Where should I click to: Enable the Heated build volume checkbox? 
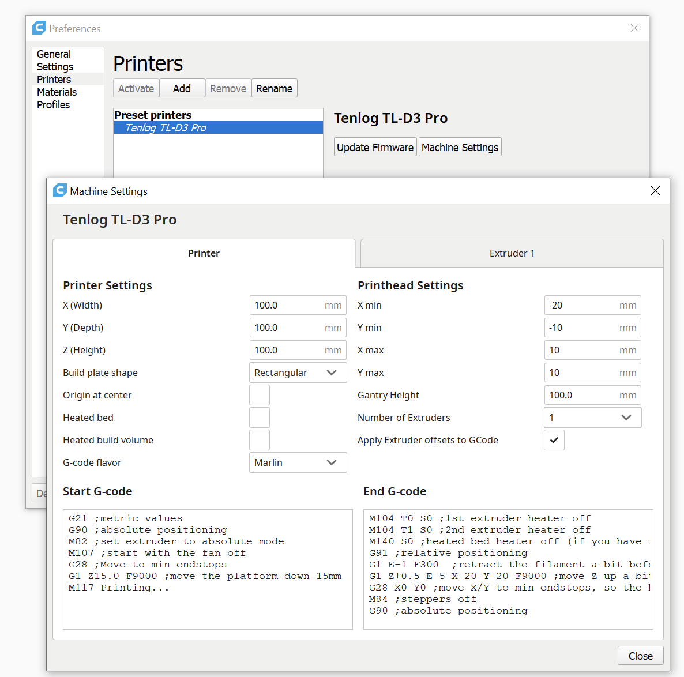(260, 440)
